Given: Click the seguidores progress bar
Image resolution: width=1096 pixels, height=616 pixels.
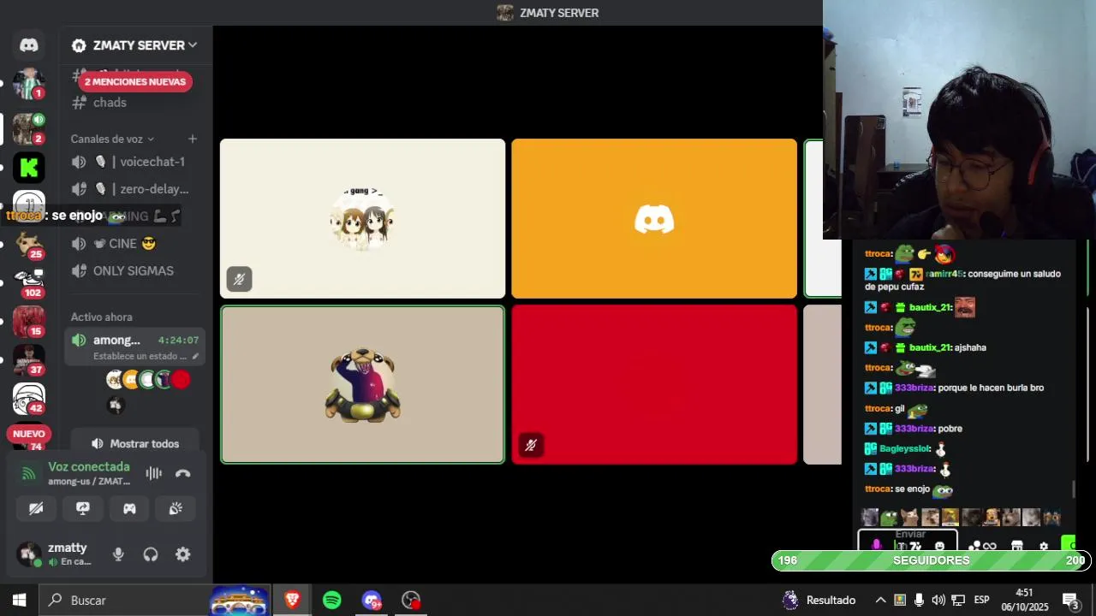Looking at the screenshot, I should click(932, 560).
